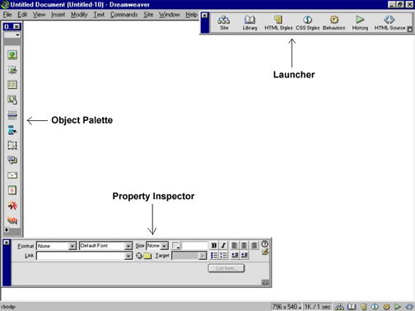Screen dimensions: 415x311
Task: Open the Modify menu
Action: (x=79, y=15)
